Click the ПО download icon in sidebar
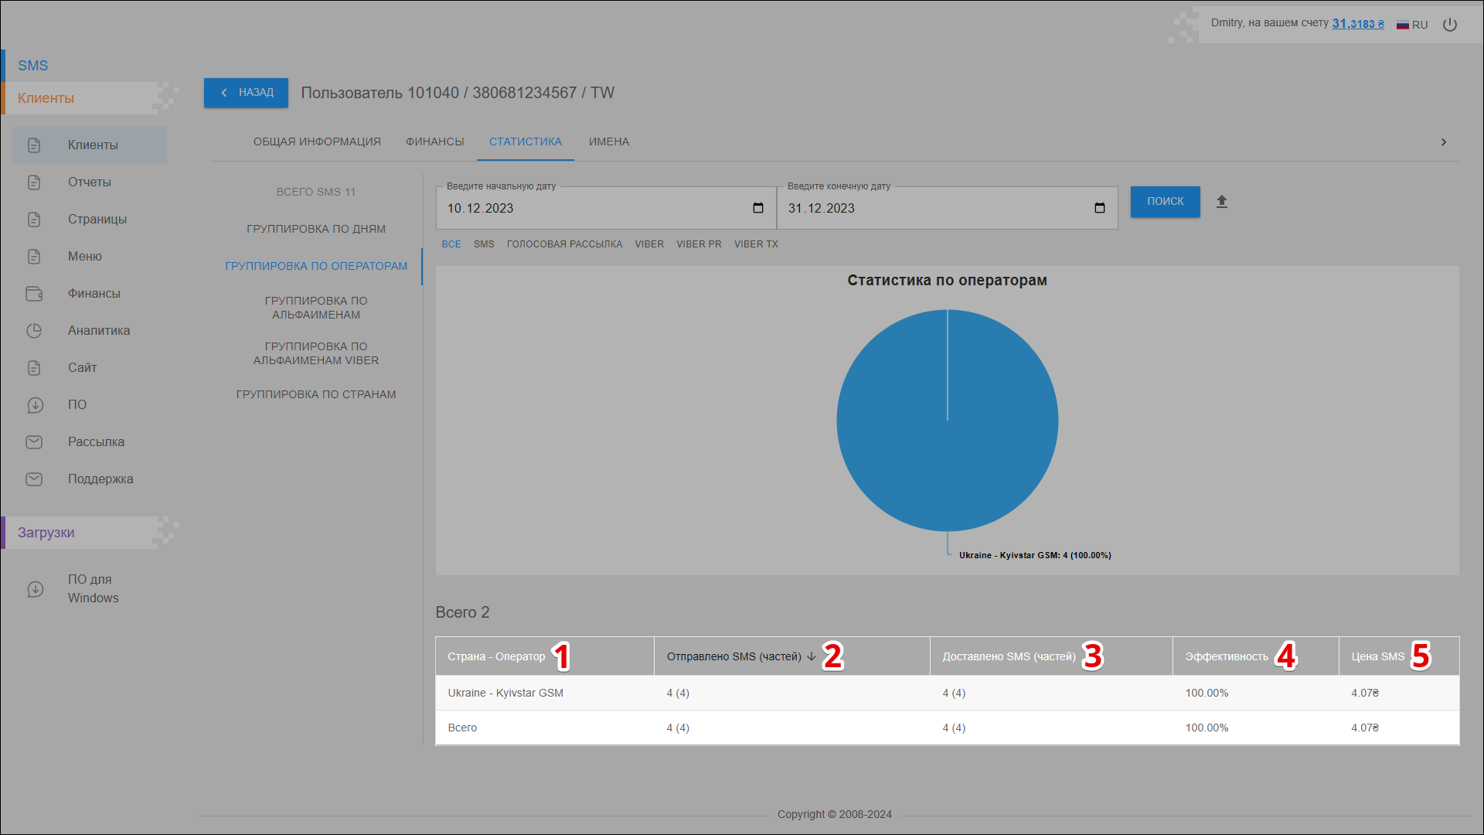The height and width of the screenshot is (835, 1484). click(x=35, y=405)
